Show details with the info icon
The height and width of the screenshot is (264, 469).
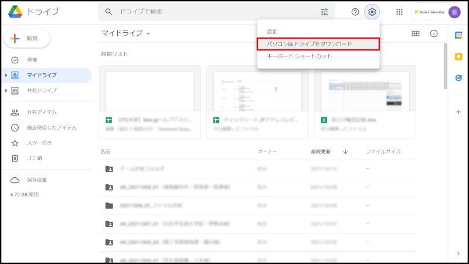(434, 33)
